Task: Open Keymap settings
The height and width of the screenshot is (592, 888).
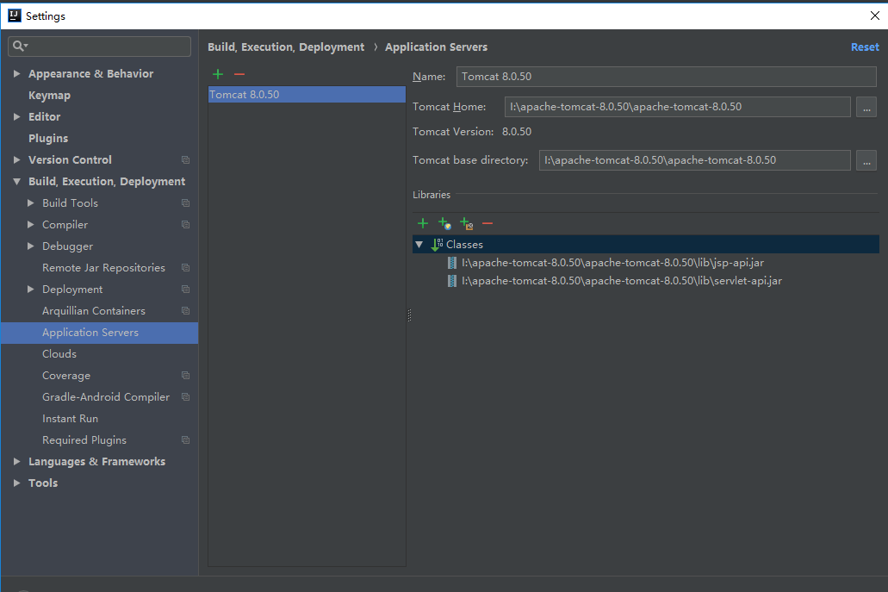Action: [x=49, y=95]
